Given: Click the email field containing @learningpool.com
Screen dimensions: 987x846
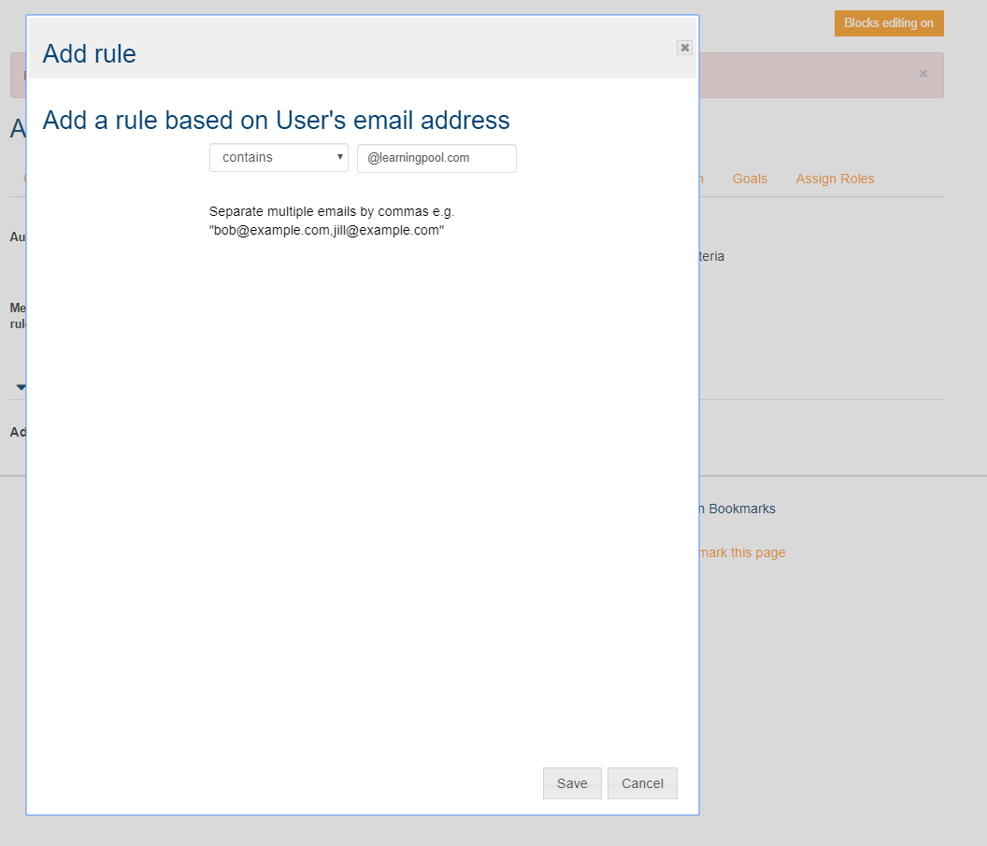Looking at the screenshot, I should pos(436,158).
